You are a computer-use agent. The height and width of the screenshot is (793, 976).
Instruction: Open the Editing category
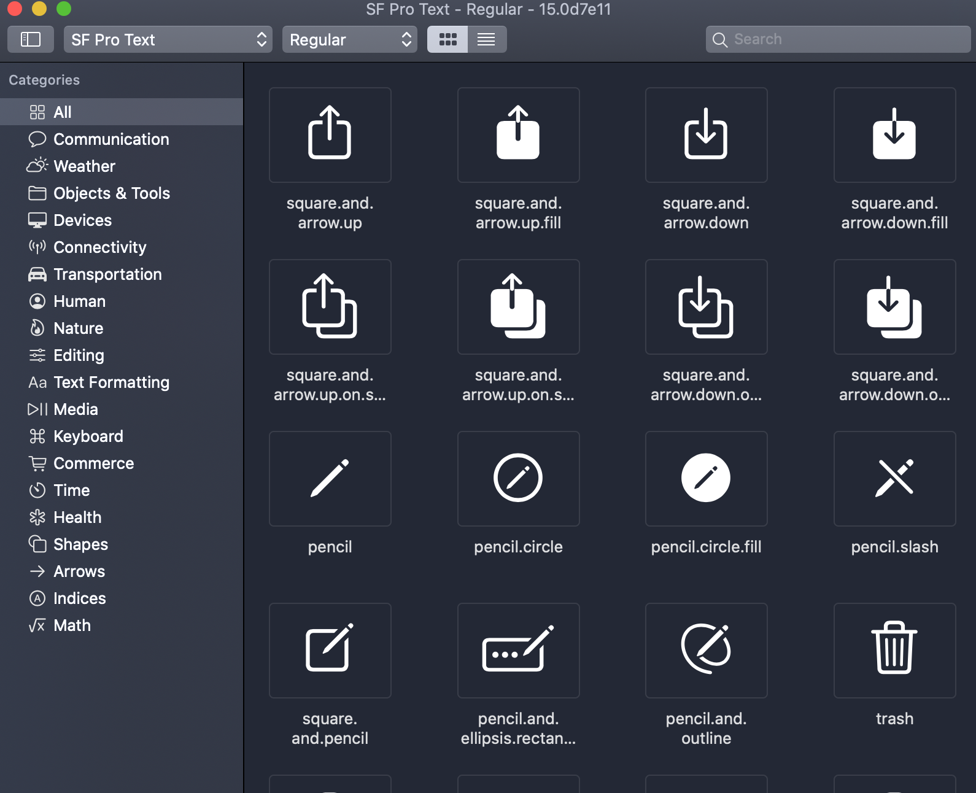point(122,355)
